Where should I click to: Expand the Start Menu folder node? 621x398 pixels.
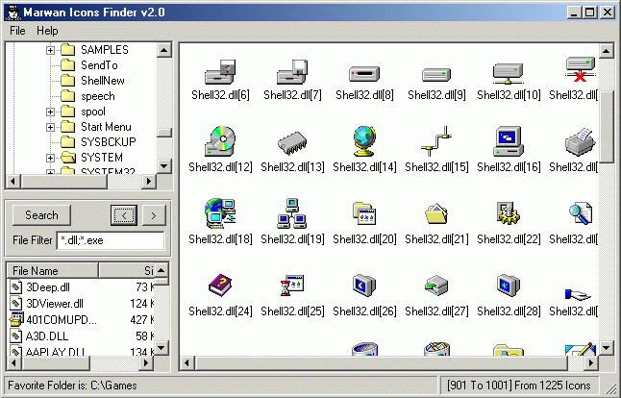click(x=50, y=128)
